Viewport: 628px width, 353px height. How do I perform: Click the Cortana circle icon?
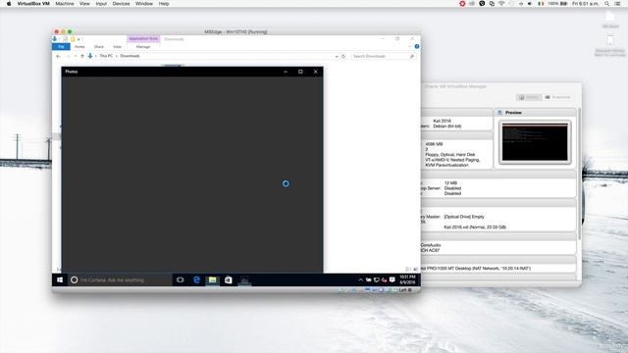tap(75, 280)
